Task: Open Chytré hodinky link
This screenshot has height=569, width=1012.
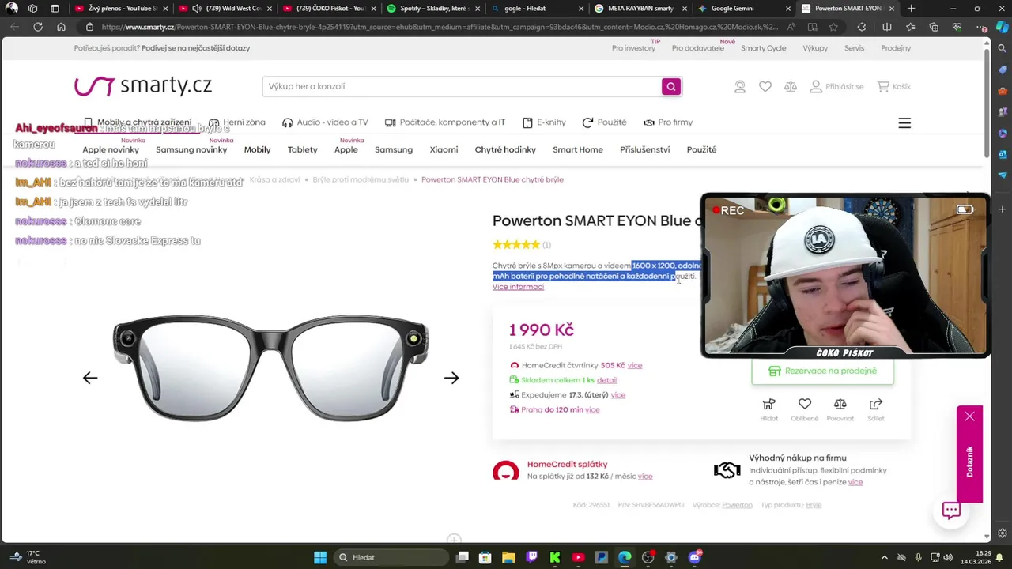Action: (505, 149)
